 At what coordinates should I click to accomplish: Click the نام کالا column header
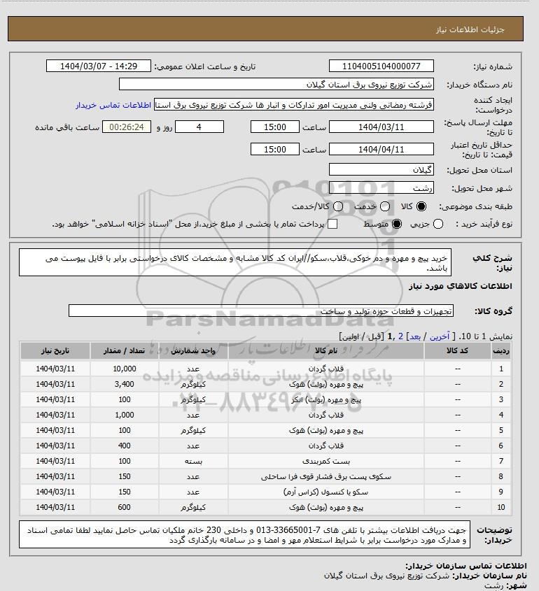click(326, 350)
